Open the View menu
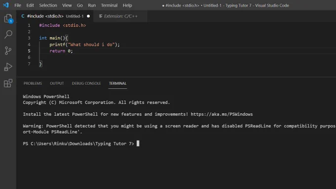Image resolution: width=336 pixels, height=189 pixels. point(67,5)
